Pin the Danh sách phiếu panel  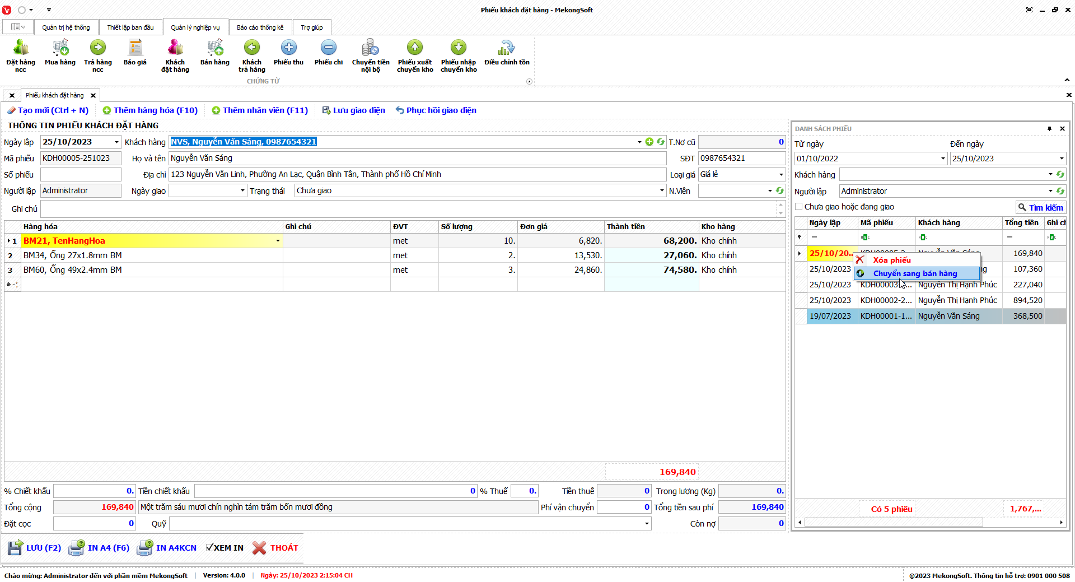[1049, 129]
